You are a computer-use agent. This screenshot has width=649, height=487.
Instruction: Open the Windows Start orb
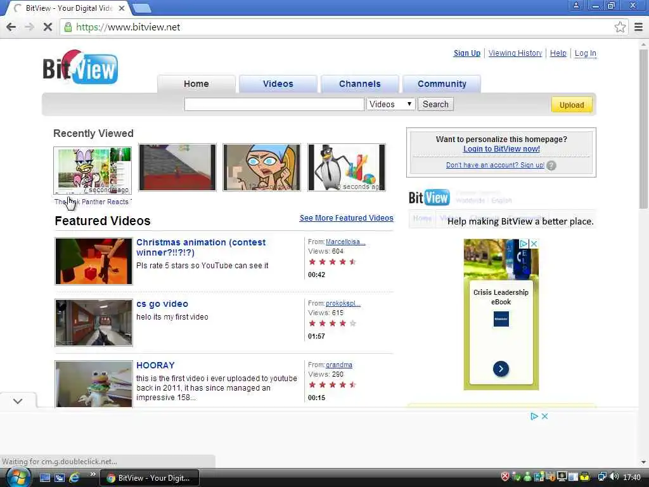point(17,477)
